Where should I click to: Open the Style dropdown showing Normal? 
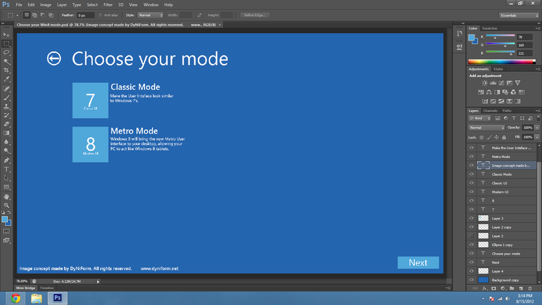pyautogui.click(x=151, y=15)
